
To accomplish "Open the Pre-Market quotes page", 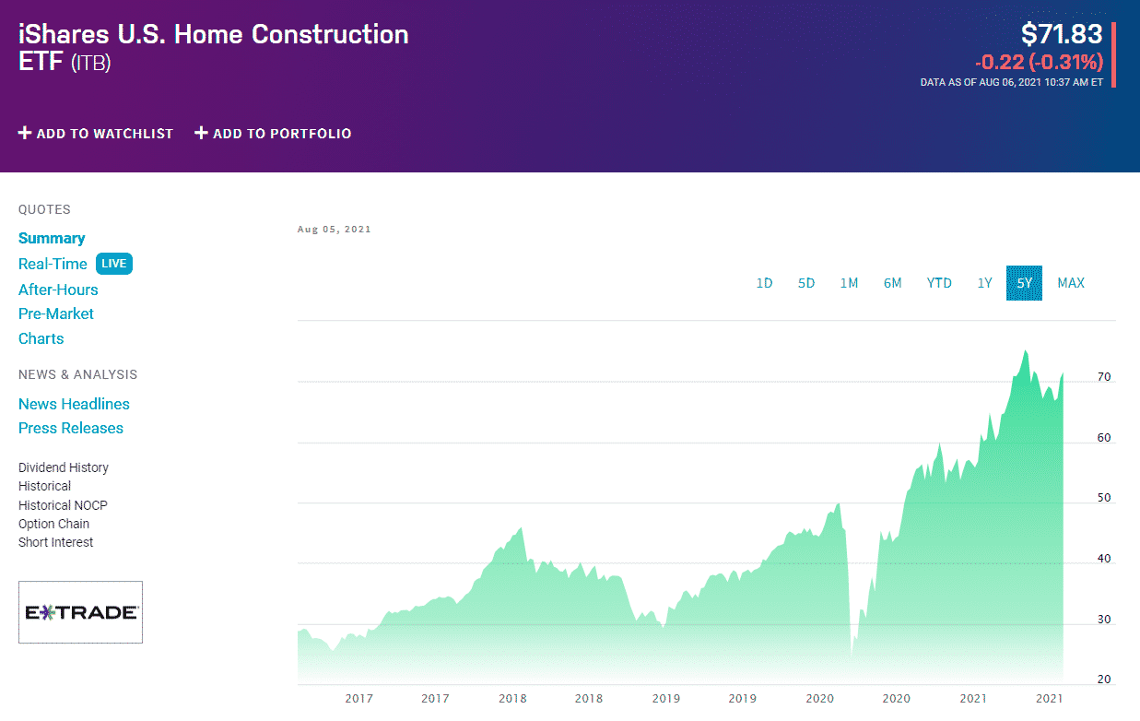I will click(x=56, y=313).
